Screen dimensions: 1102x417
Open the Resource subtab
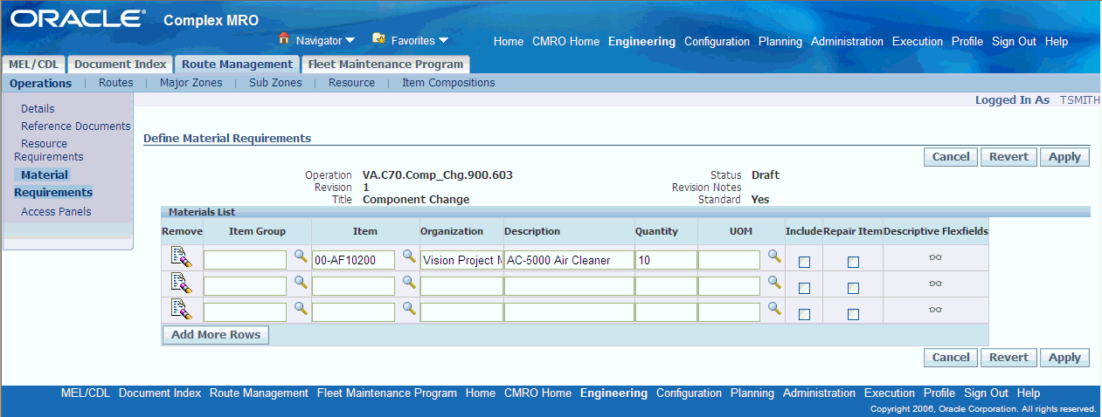(x=351, y=83)
